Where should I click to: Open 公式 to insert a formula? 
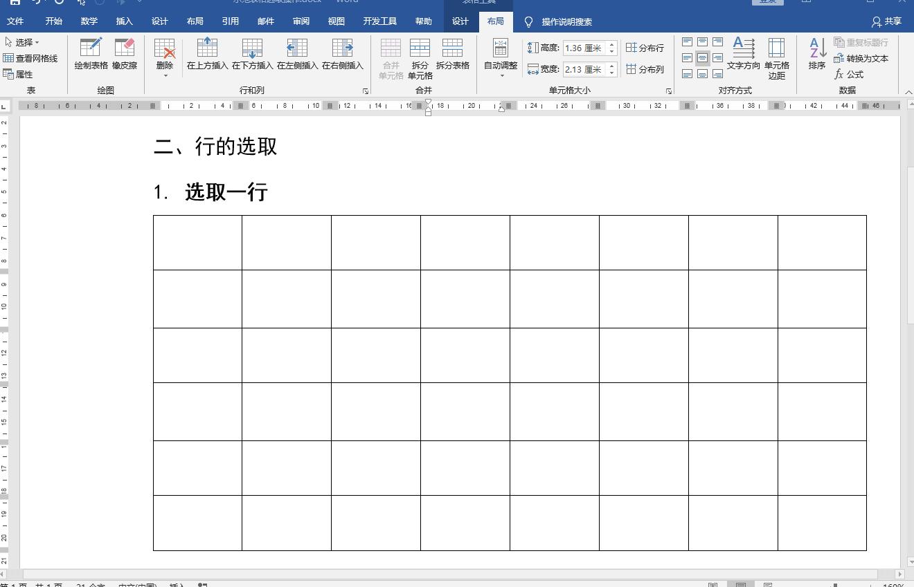coord(850,75)
